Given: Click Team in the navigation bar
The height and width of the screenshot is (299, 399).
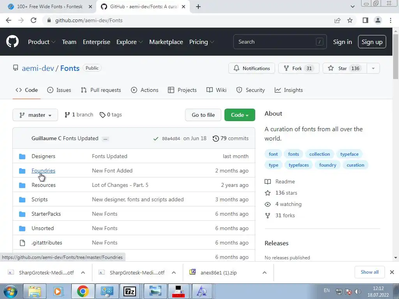Looking at the screenshot, I should pos(69,42).
